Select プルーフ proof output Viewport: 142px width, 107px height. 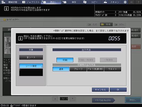(x=78, y=69)
